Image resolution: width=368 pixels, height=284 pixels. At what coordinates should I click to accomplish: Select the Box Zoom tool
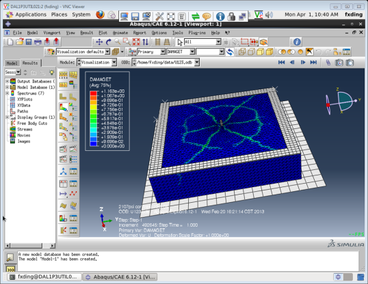(127, 42)
